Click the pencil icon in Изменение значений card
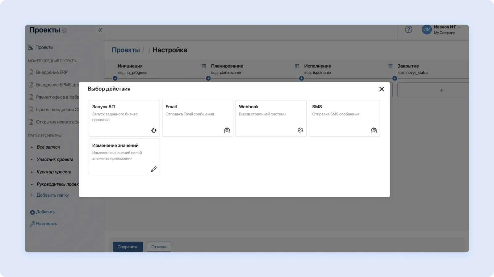494x277 pixels. (153, 169)
